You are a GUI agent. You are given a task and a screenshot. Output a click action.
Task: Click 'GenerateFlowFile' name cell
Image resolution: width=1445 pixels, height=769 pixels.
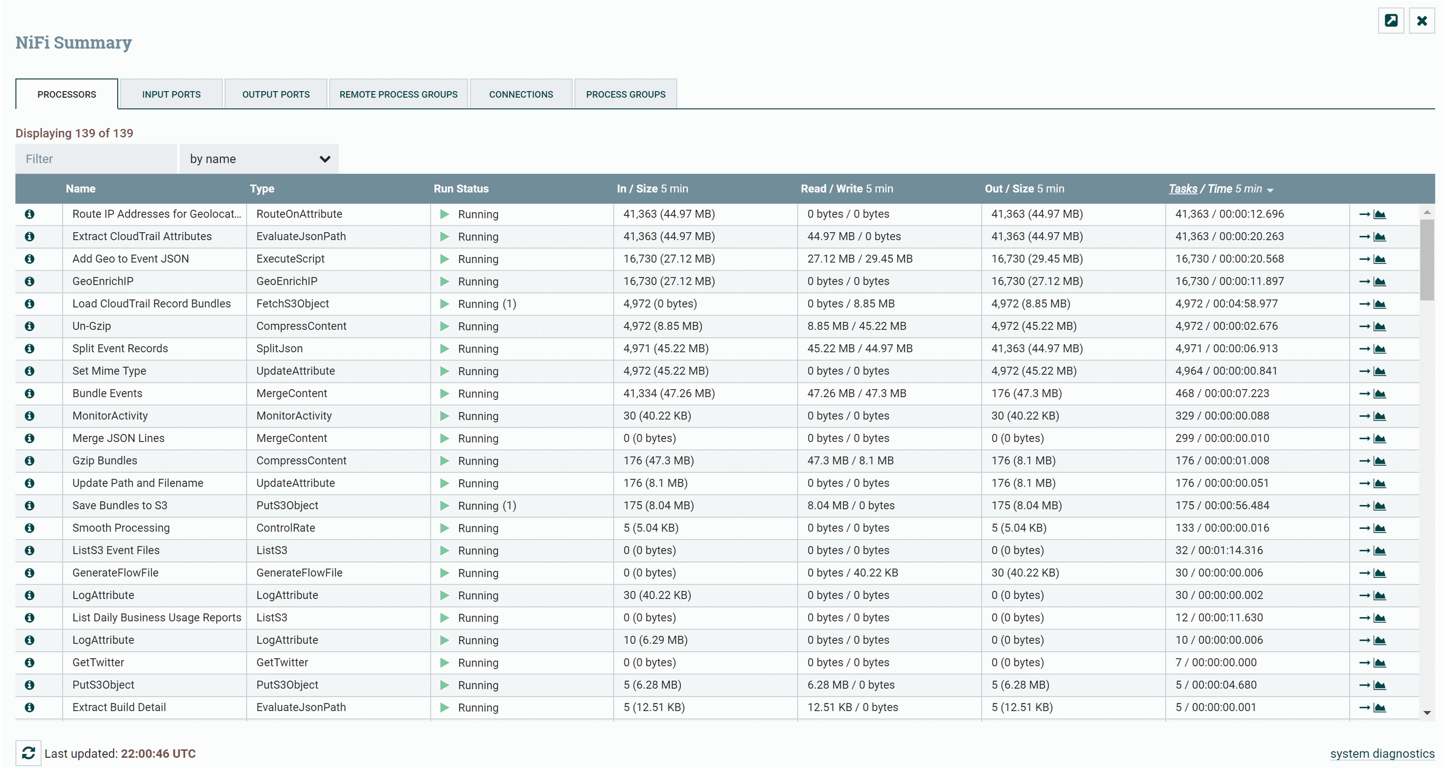click(x=115, y=572)
